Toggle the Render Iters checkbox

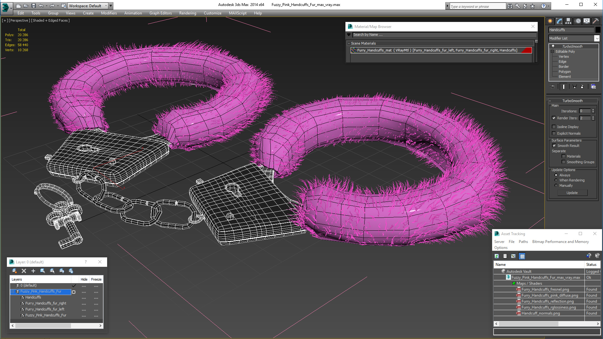click(x=554, y=118)
